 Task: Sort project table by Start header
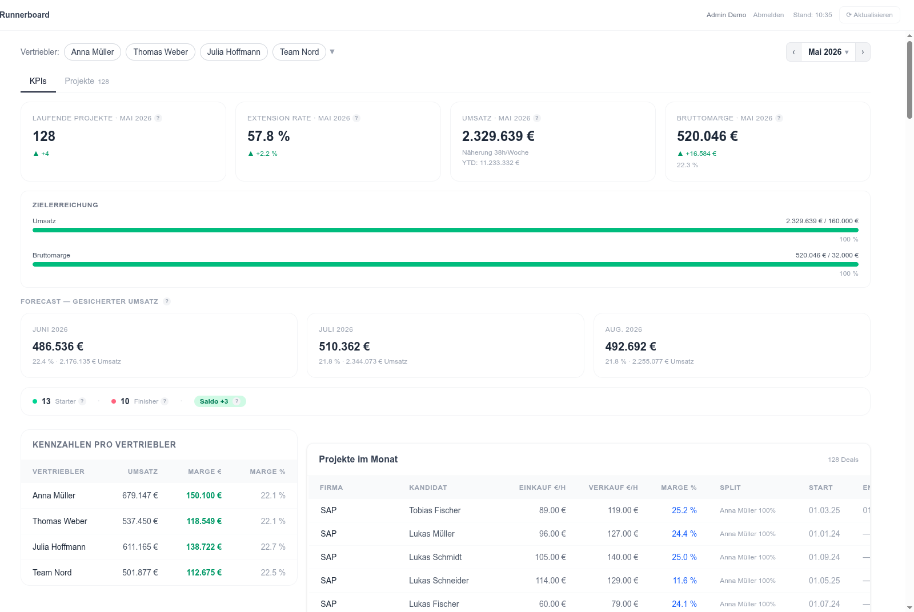click(820, 488)
